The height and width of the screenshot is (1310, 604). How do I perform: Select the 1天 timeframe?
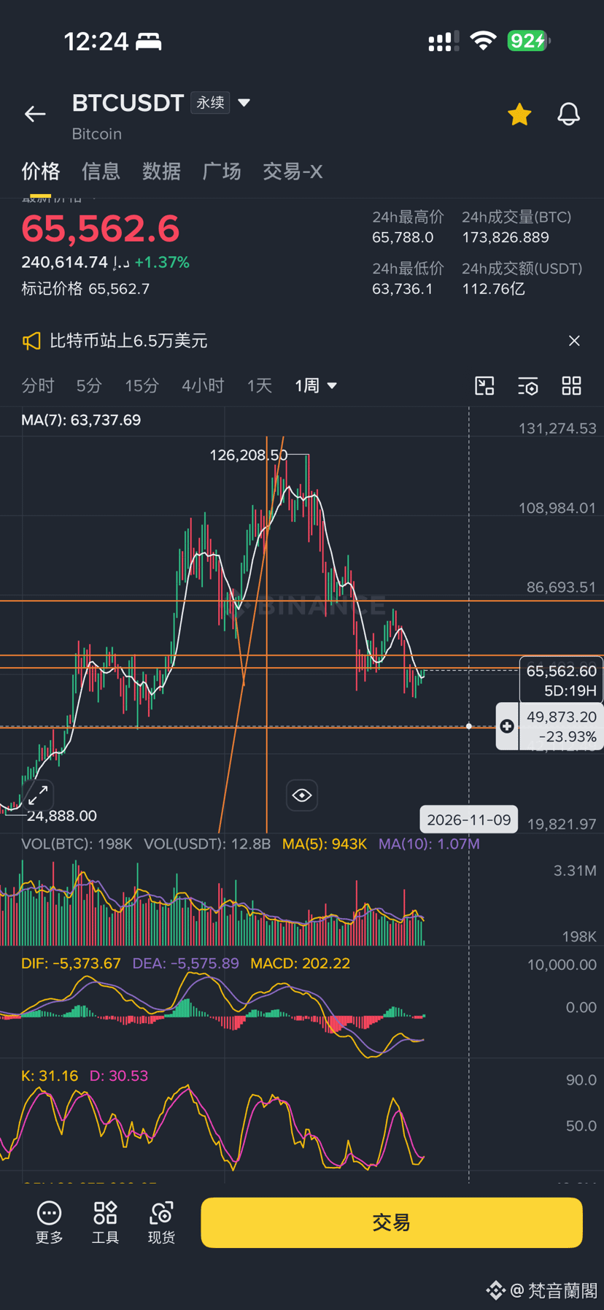(x=259, y=385)
